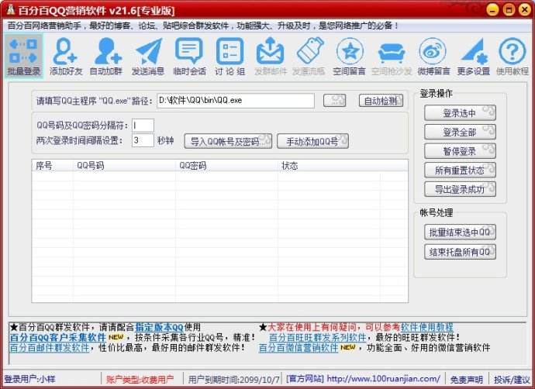Select the 添加好友 add friend icon
The image size is (535, 389).
65,57
